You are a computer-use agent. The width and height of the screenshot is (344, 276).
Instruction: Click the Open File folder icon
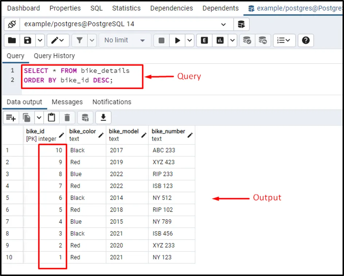point(12,40)
